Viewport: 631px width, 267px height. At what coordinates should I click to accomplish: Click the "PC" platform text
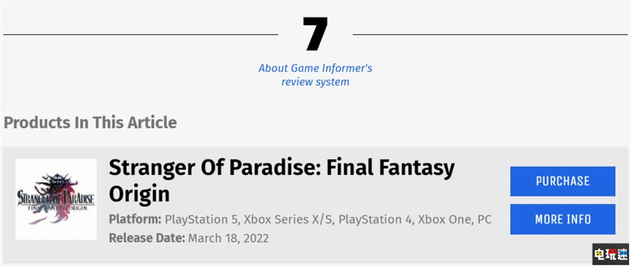(484, 220)
